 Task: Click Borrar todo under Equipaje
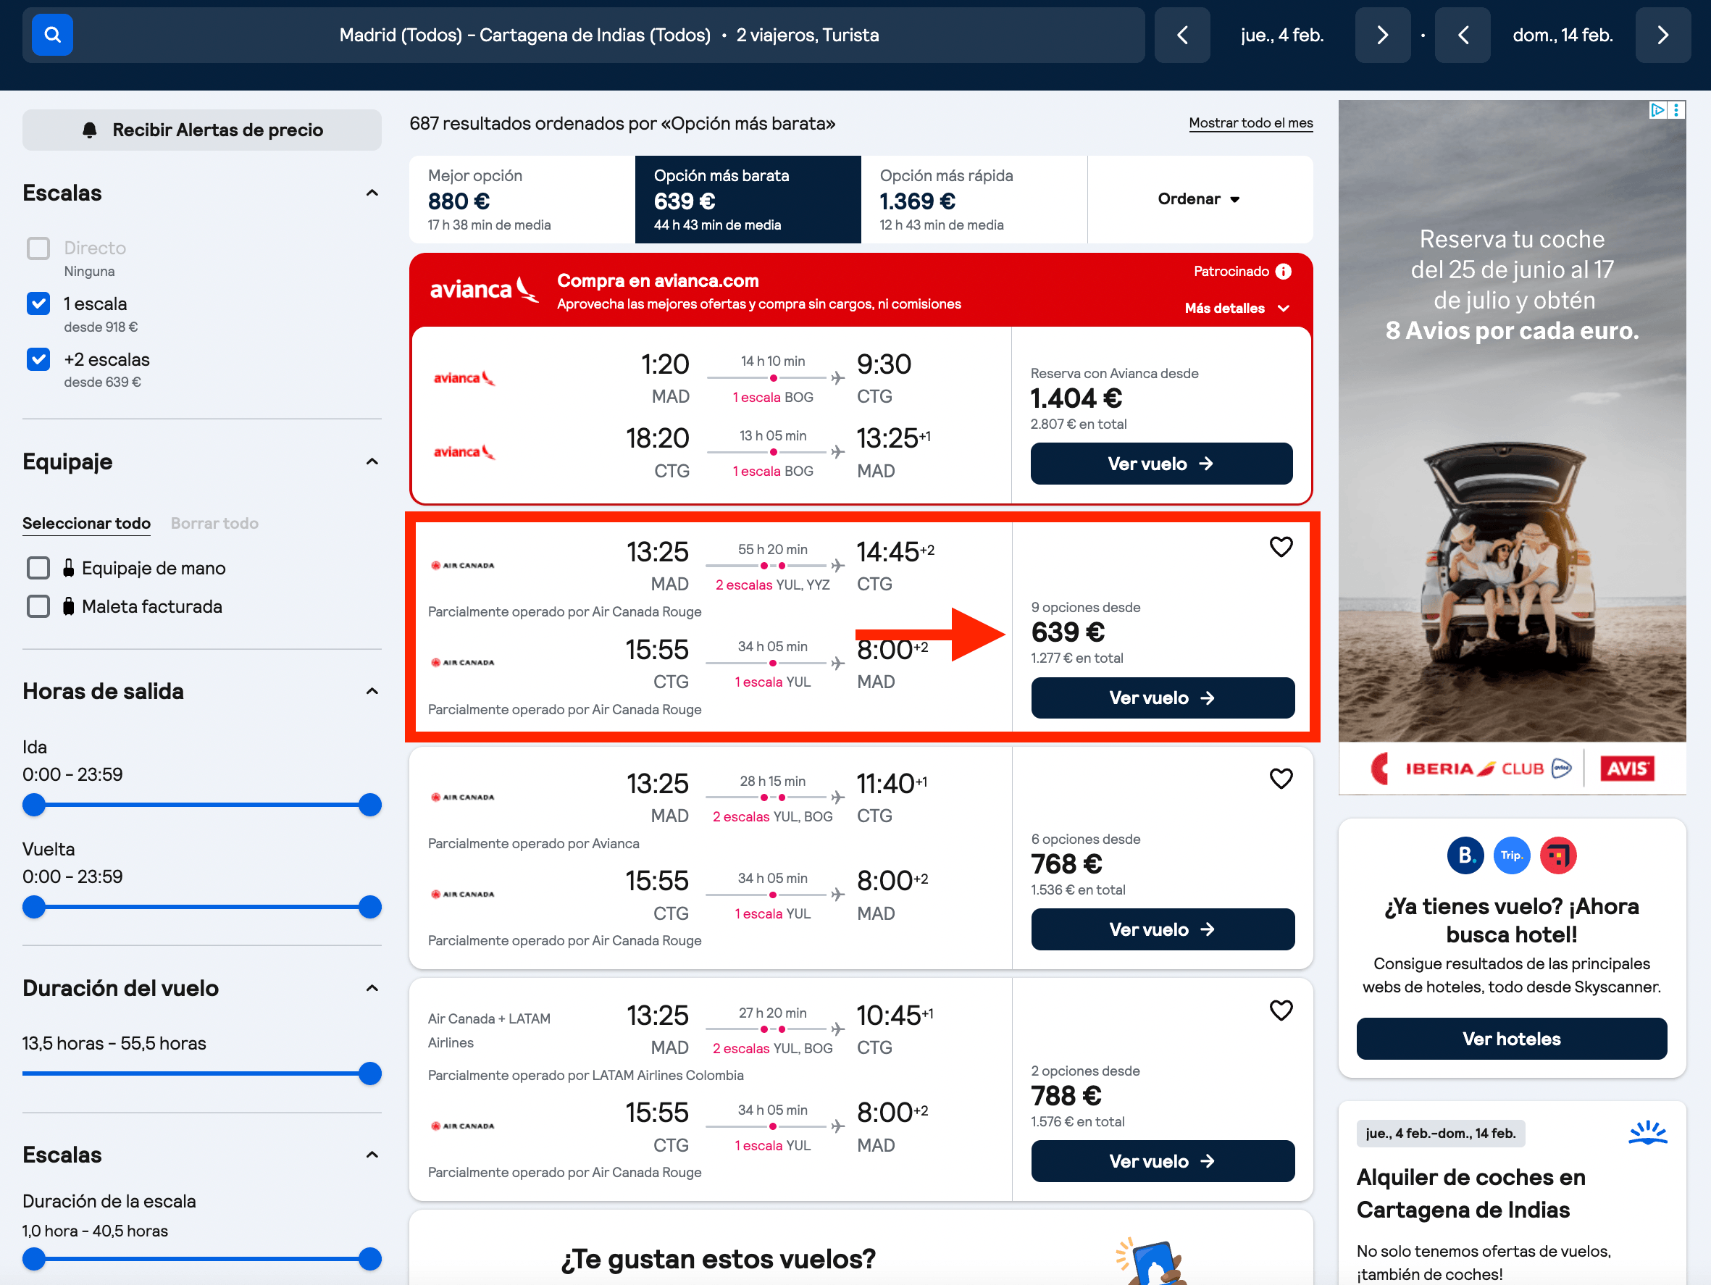214,524
